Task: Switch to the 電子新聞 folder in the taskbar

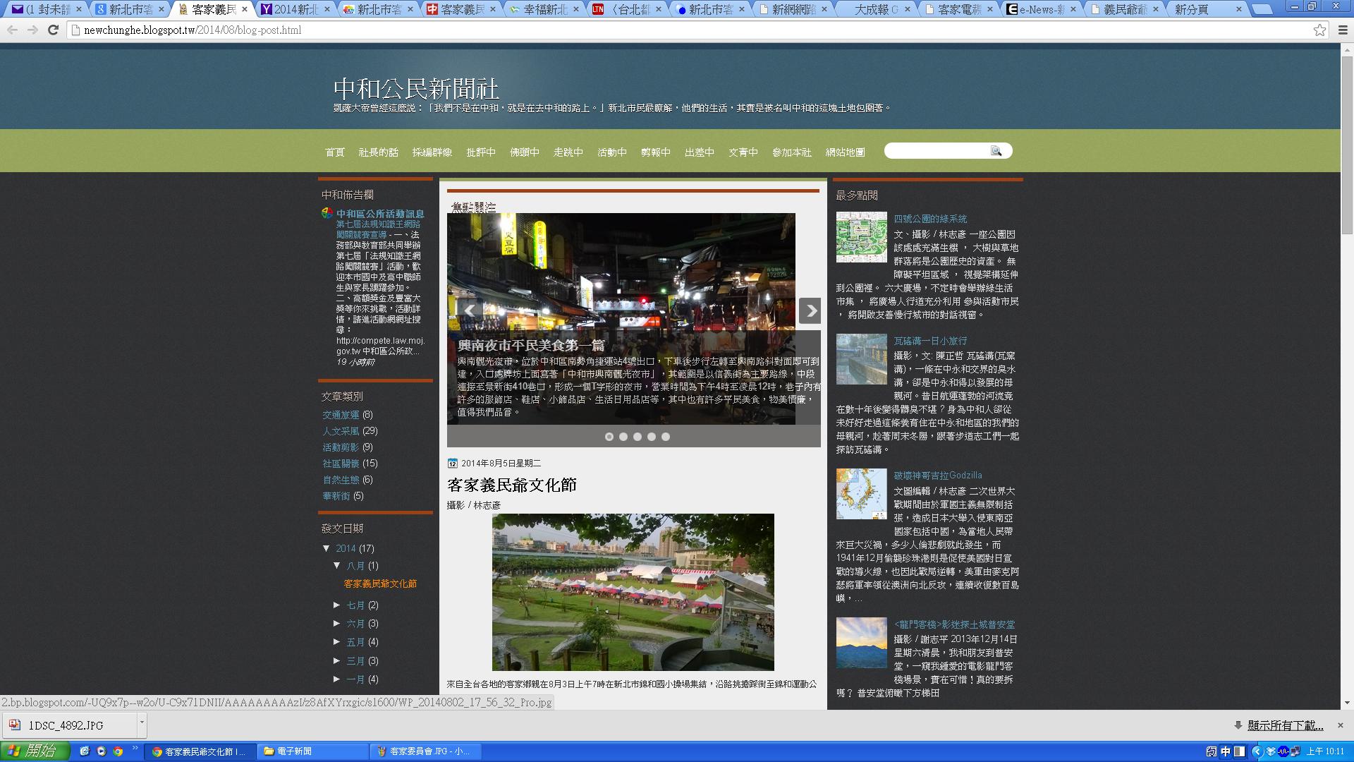Action: [313, 751]
